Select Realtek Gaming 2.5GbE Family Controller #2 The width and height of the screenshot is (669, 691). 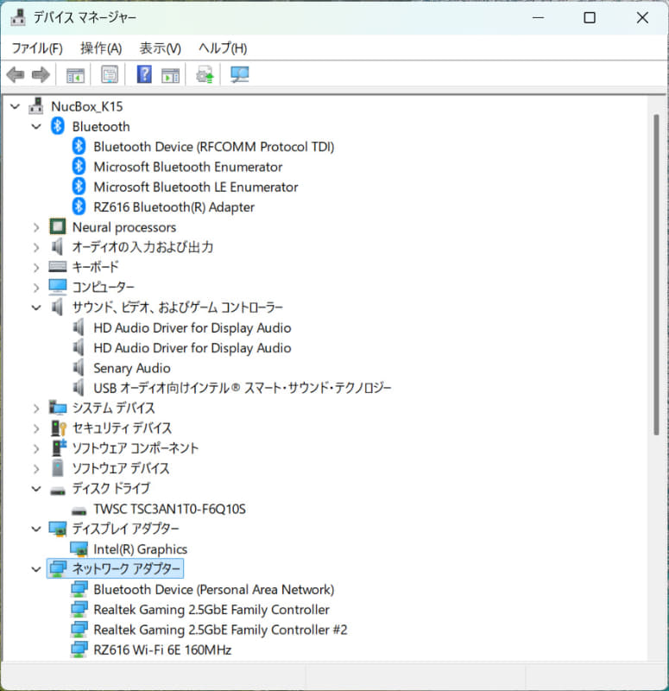(x=220, y=630)
